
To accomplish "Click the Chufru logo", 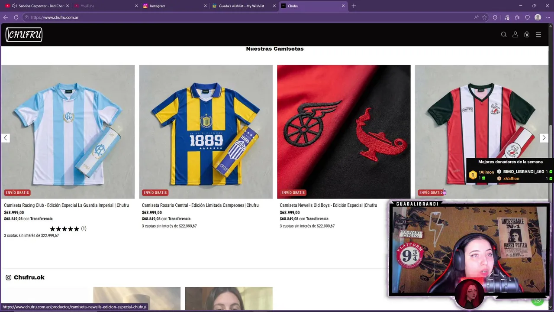I will tap(24, 35).
